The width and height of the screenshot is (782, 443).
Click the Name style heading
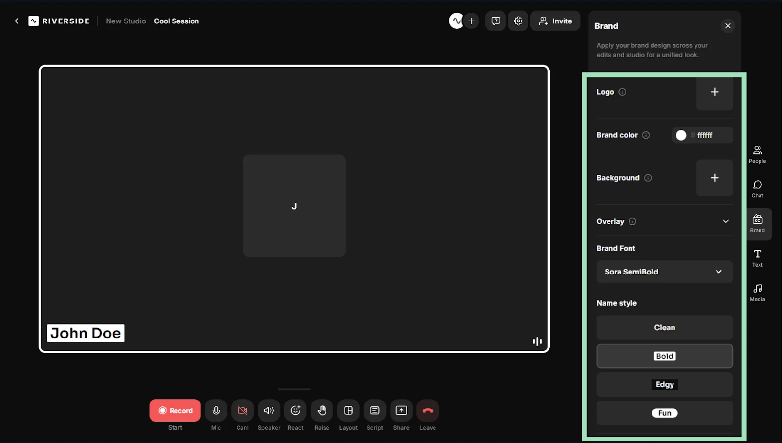pos(616,303)
